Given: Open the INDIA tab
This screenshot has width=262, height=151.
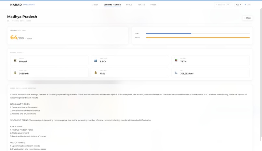Looking at the screenshot, I should tap(95, 5).
